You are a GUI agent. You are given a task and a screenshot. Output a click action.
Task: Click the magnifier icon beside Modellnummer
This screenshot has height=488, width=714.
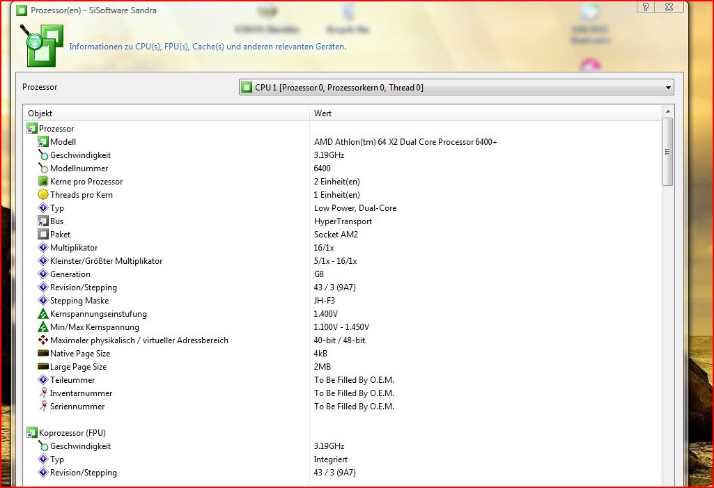pos(42,168)
